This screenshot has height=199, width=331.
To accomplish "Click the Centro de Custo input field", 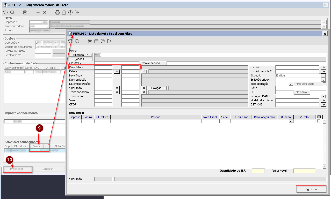I will 43,51.
